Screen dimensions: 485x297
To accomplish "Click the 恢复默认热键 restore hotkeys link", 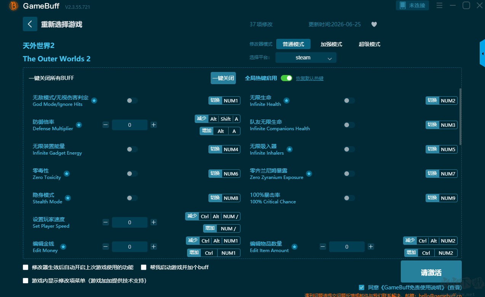I will [310, 78].
